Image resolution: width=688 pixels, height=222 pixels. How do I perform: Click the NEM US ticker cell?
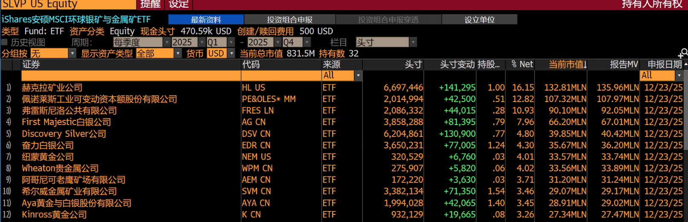(x=256, y=157)
